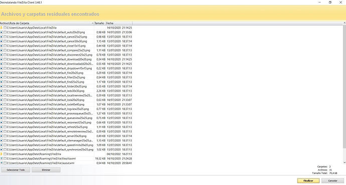Click file icon of default_find25x25.png
The width and height of the screenshot is (346, 185).
tap(2, 82)
